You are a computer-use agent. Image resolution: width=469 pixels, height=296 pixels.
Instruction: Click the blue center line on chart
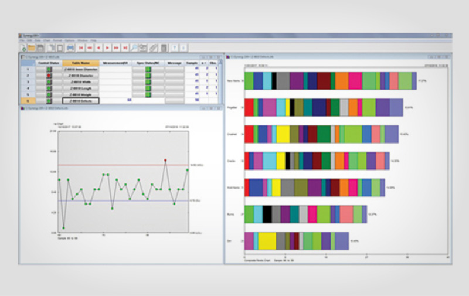123,200
